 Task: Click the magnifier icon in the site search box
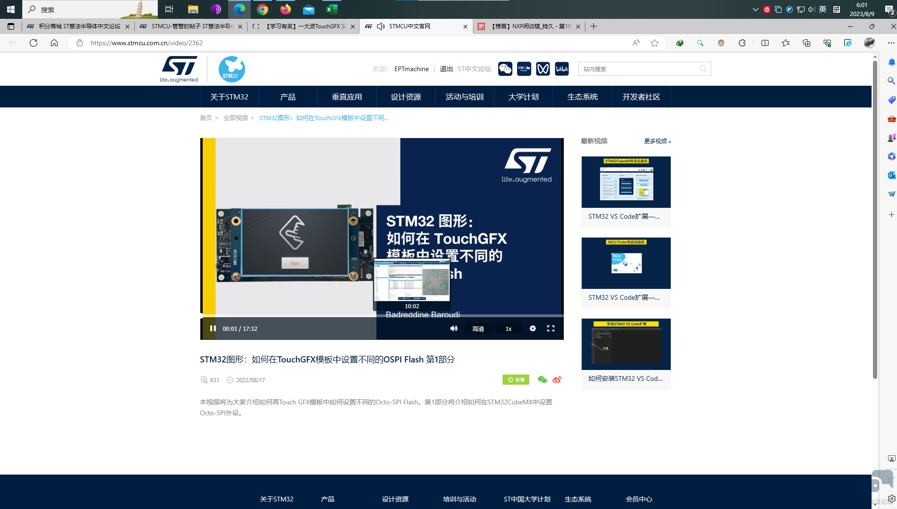[x=703, y=69]
